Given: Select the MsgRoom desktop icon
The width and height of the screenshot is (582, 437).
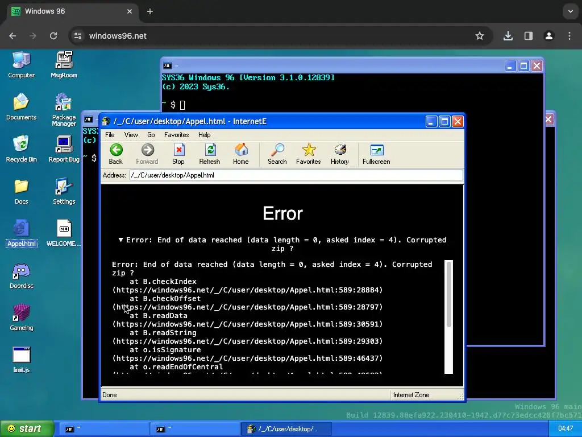Looking at the screenshot, I should point(64,65).
